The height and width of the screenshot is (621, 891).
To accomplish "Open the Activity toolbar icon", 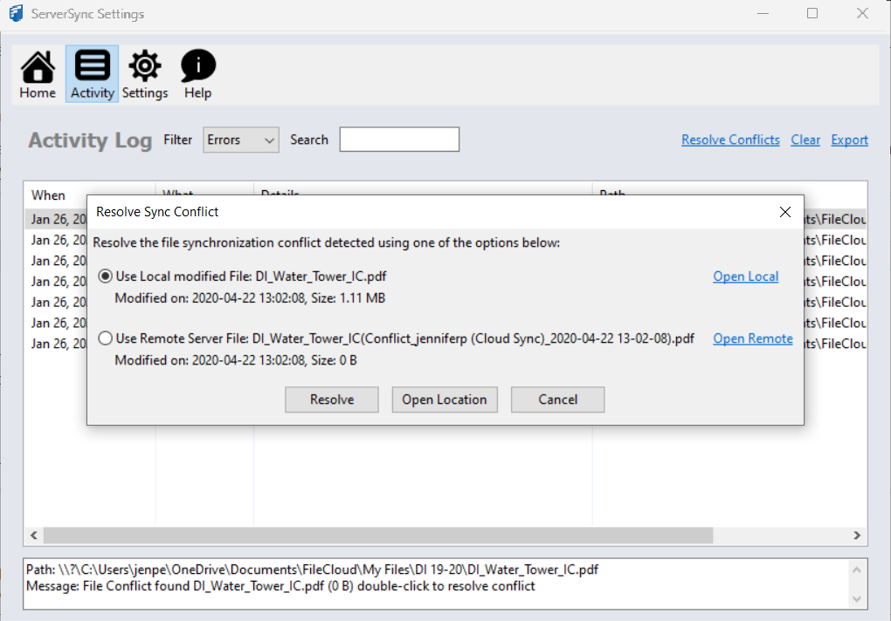I will click(x=92, y=74).
